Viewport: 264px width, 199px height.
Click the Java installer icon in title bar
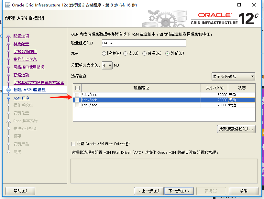click(7, 5)
